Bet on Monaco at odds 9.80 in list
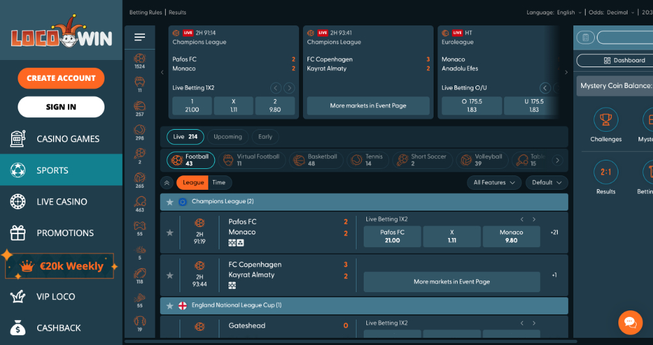 (511, 236)
